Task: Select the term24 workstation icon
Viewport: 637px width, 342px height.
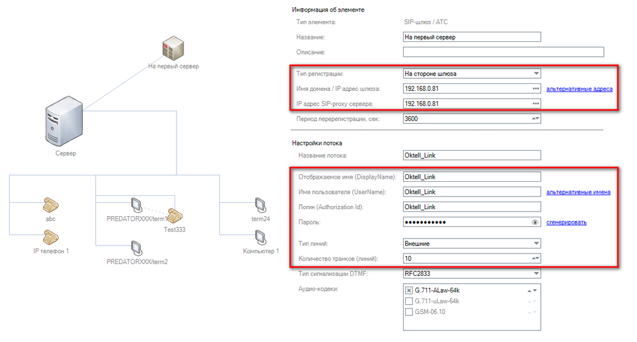Action: click(x=260, y=205)
